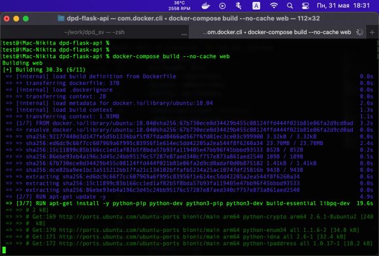The image size is (379, 256).
Task: Click 'transferring dockerfile: 37B' line
Action: coord(63,83)
